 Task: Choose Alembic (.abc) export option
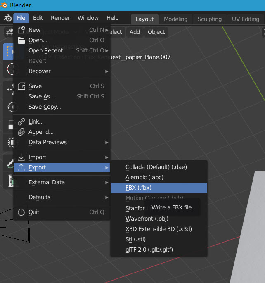[x=159, y=177]
